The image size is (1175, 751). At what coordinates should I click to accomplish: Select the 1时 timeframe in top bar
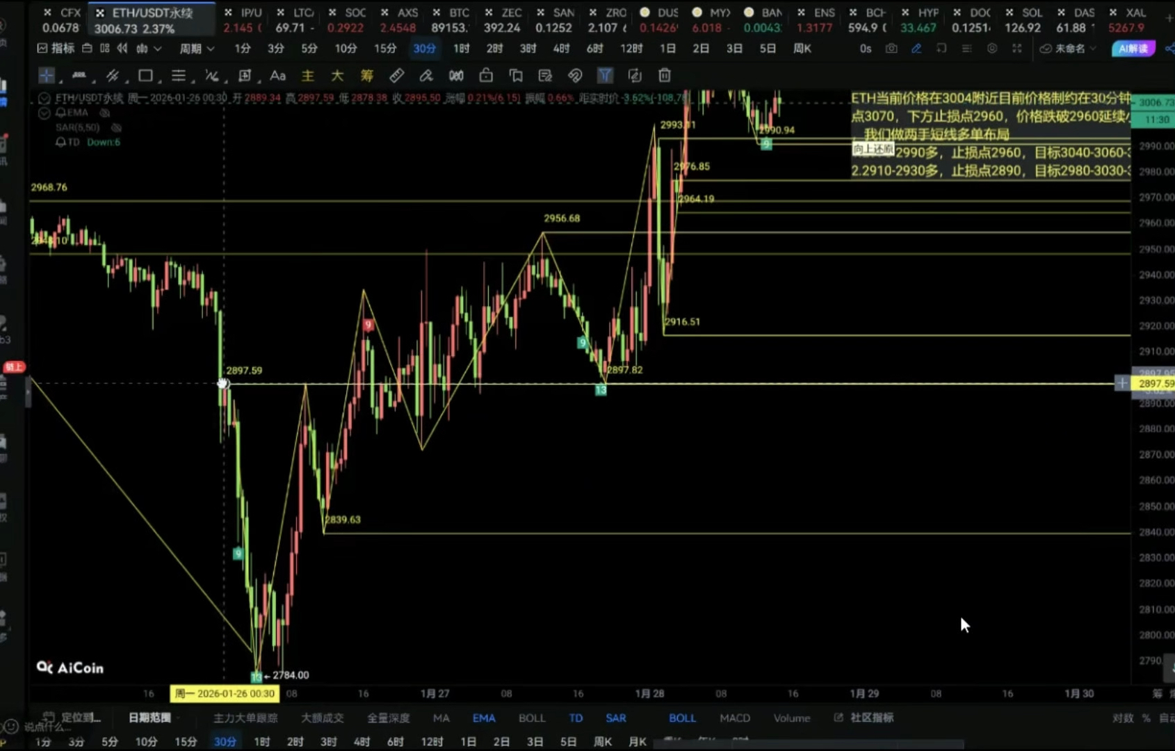tap(461, 49)
